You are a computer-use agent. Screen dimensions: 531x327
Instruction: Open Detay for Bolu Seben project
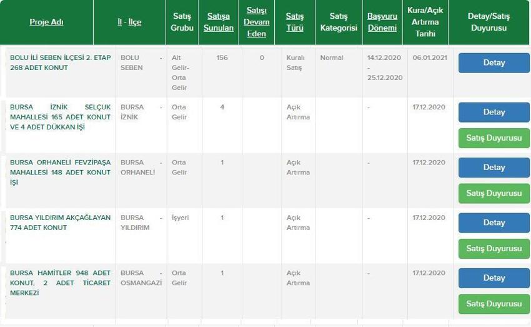point(494,63)
